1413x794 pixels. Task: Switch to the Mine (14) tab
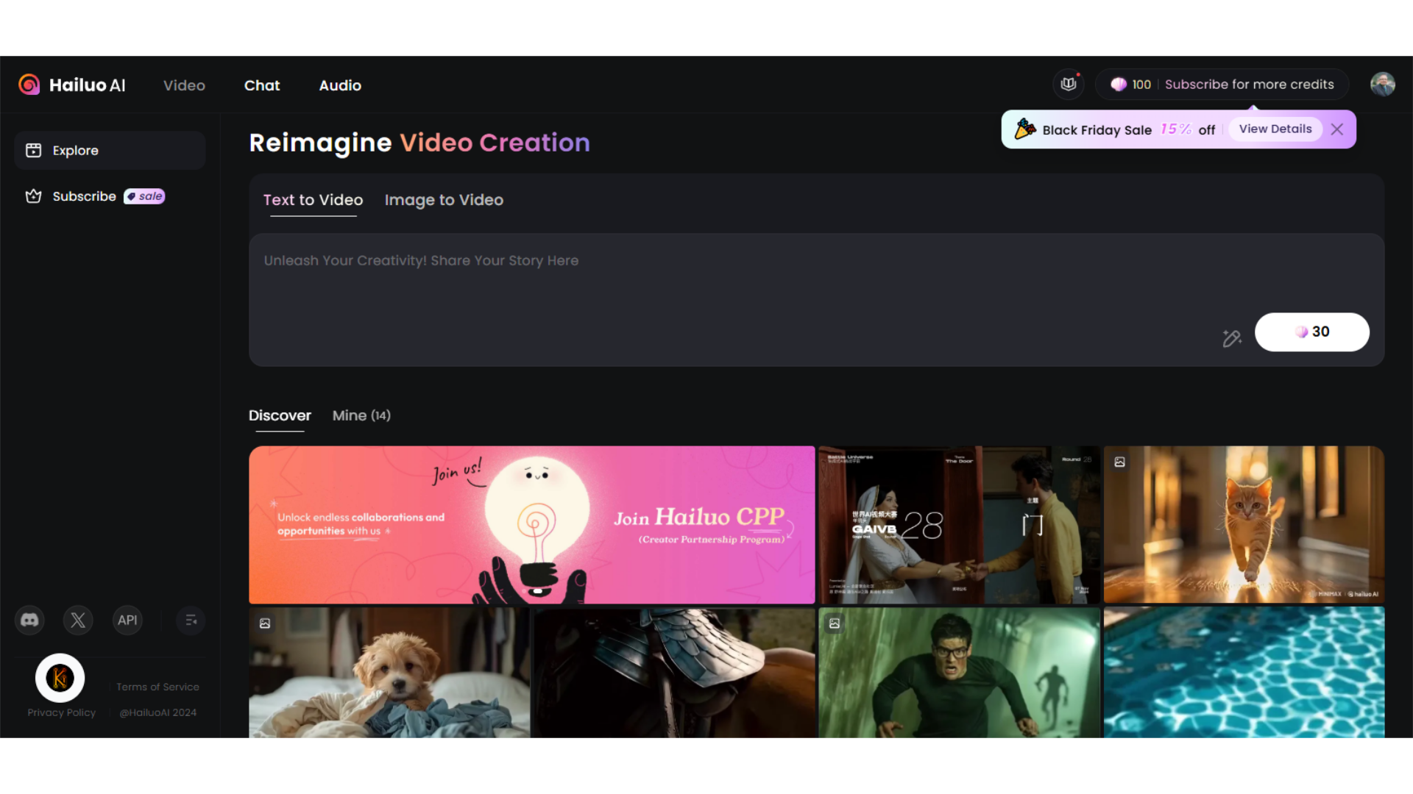pos(361,415)
